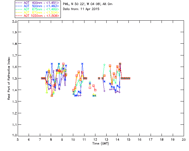Click the x-axis tick label 18
189x151 pixels.
[x=162, y=139]
